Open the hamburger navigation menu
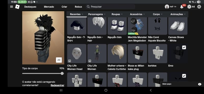 [11, 7]
